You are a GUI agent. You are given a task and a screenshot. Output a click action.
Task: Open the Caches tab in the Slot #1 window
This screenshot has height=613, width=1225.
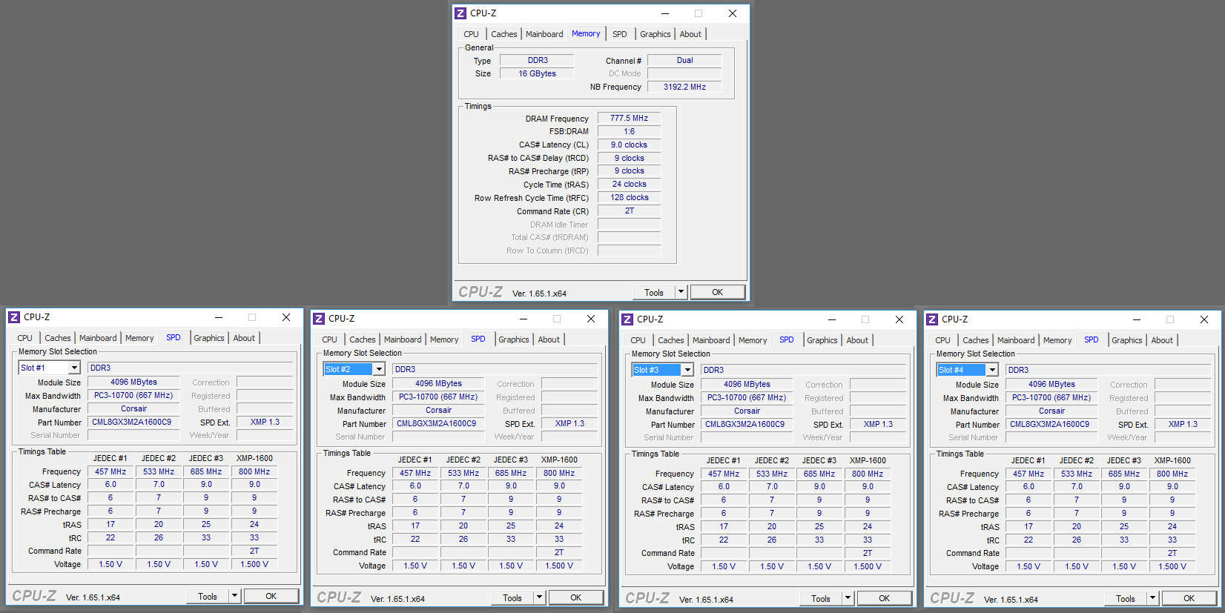click(x=58, y=338)
